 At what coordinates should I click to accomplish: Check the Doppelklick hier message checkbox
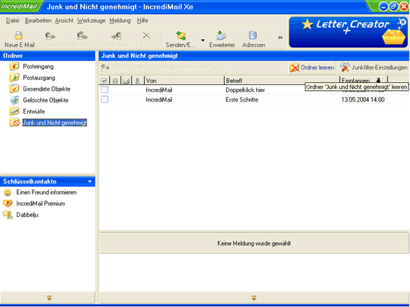pos(105,90)
